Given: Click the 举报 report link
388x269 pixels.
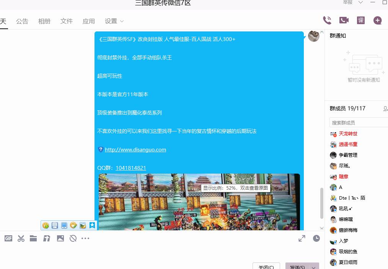Looking at the screenshot, I should click(x=348, y=2).
